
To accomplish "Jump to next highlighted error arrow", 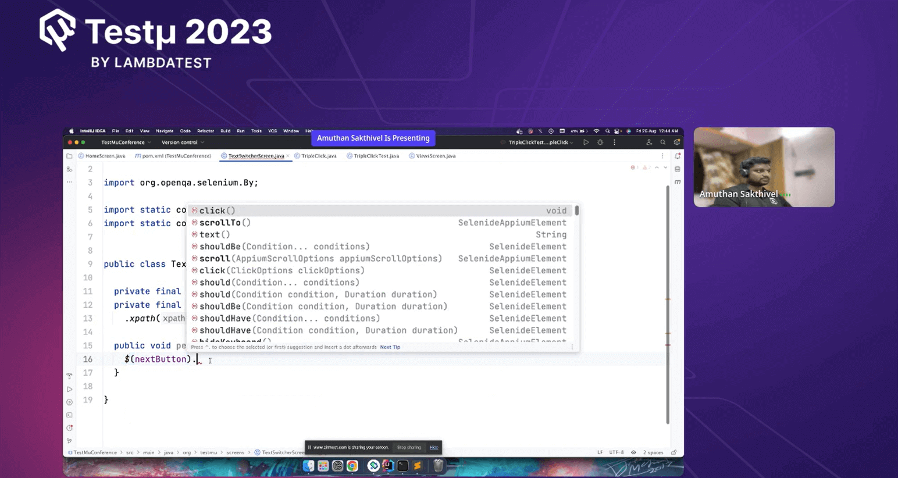I will (x=665, y=168).
